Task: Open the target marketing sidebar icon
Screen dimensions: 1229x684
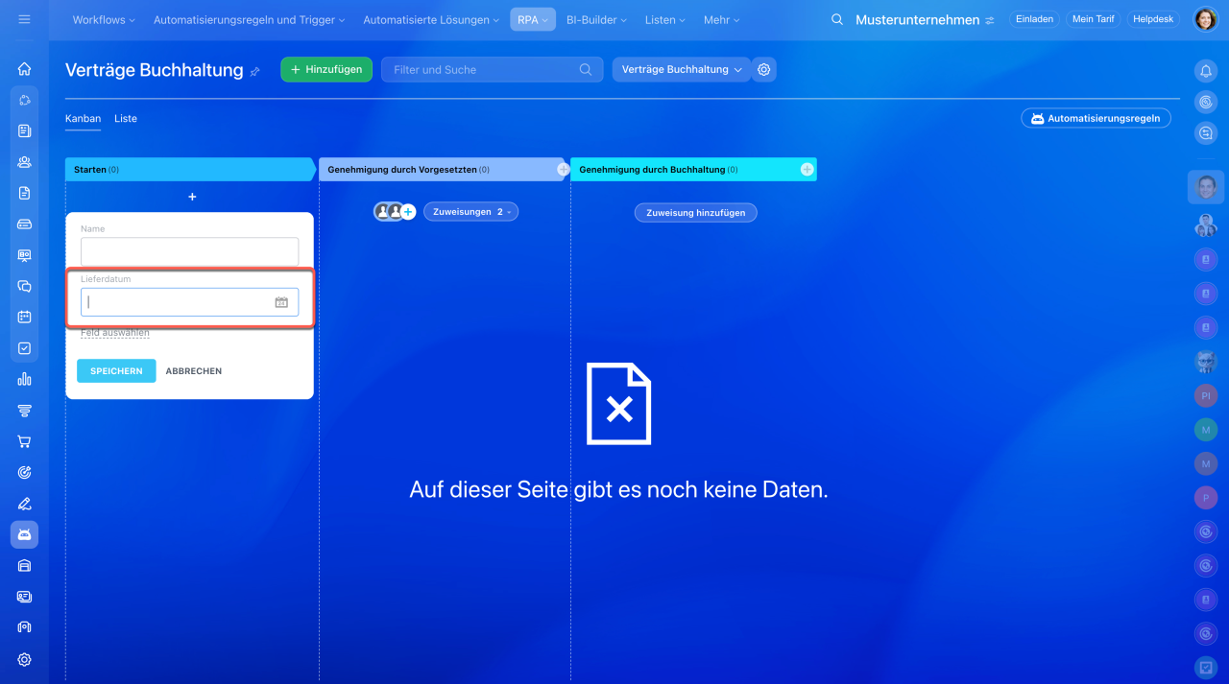Action: [x=24, y=472]
